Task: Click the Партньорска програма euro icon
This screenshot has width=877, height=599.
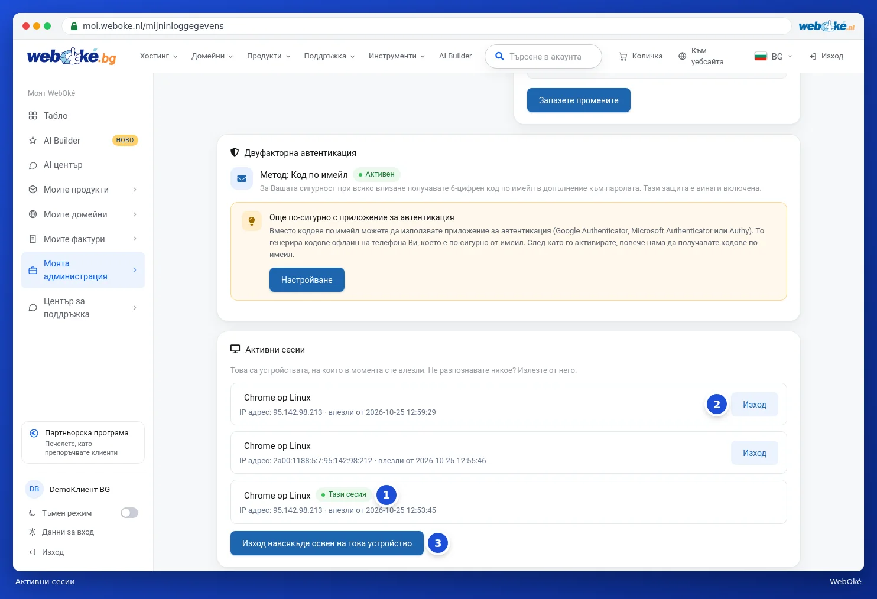Action: (34, 433)
